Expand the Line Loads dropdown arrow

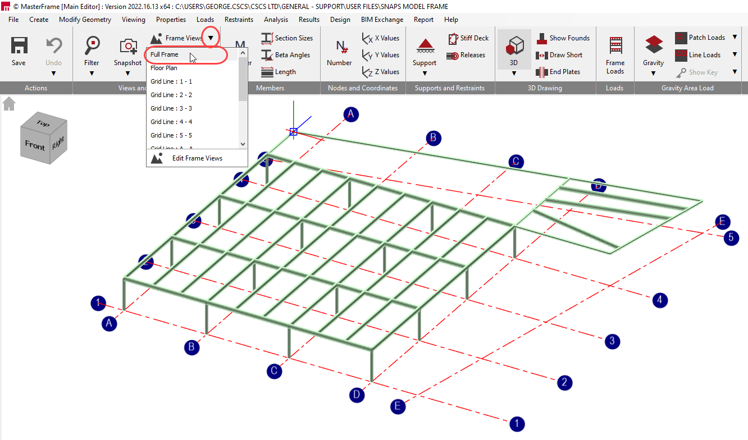pyautogui.click(x=735, y=55)
